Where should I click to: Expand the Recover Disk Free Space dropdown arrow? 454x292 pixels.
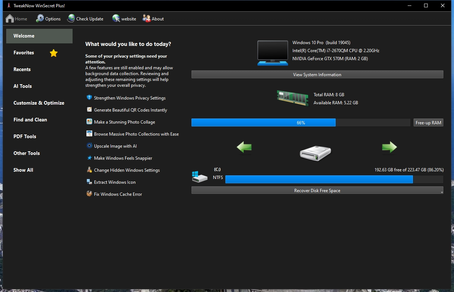click(x=442, y=191)
